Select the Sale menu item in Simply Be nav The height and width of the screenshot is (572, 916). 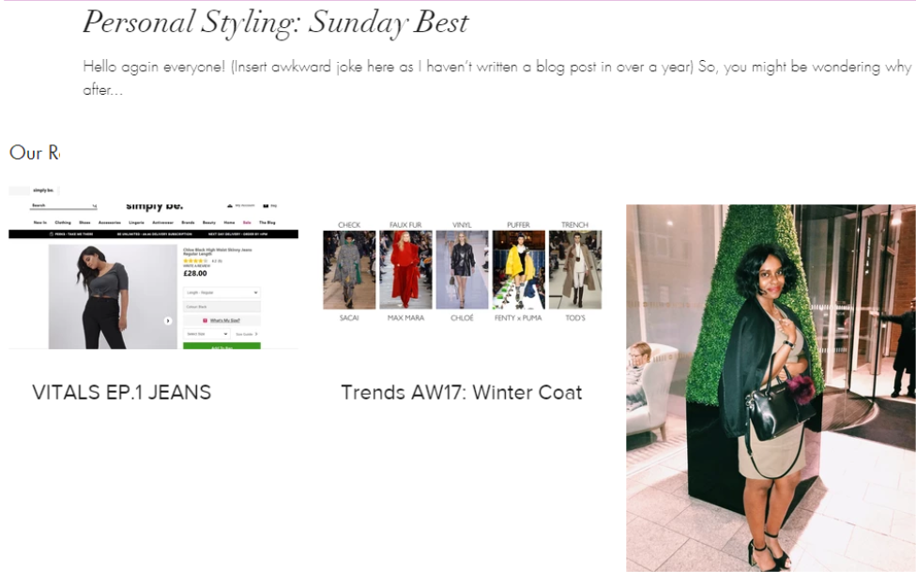click(x=247, y=222)
